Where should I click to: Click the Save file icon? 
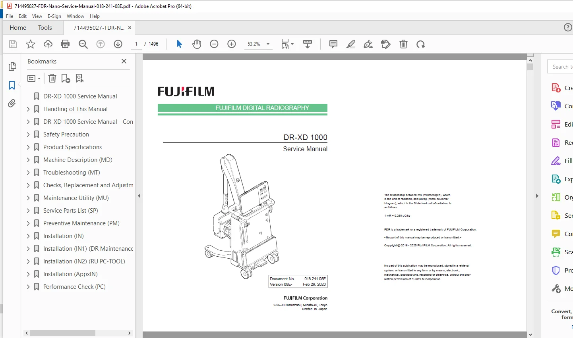pyautogui.click(x=13, y=44)
